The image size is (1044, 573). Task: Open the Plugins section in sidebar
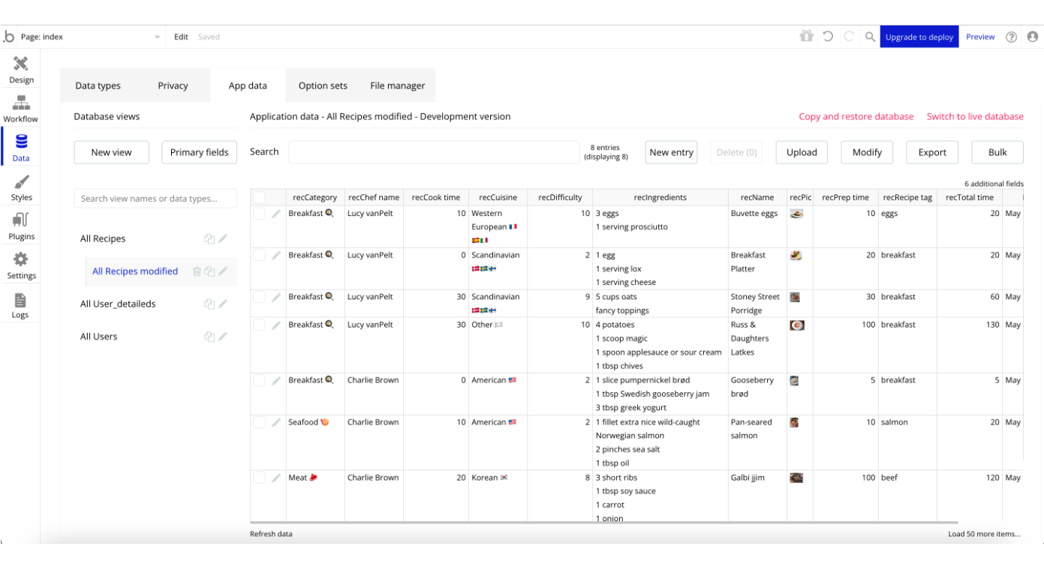click(21, 226)
